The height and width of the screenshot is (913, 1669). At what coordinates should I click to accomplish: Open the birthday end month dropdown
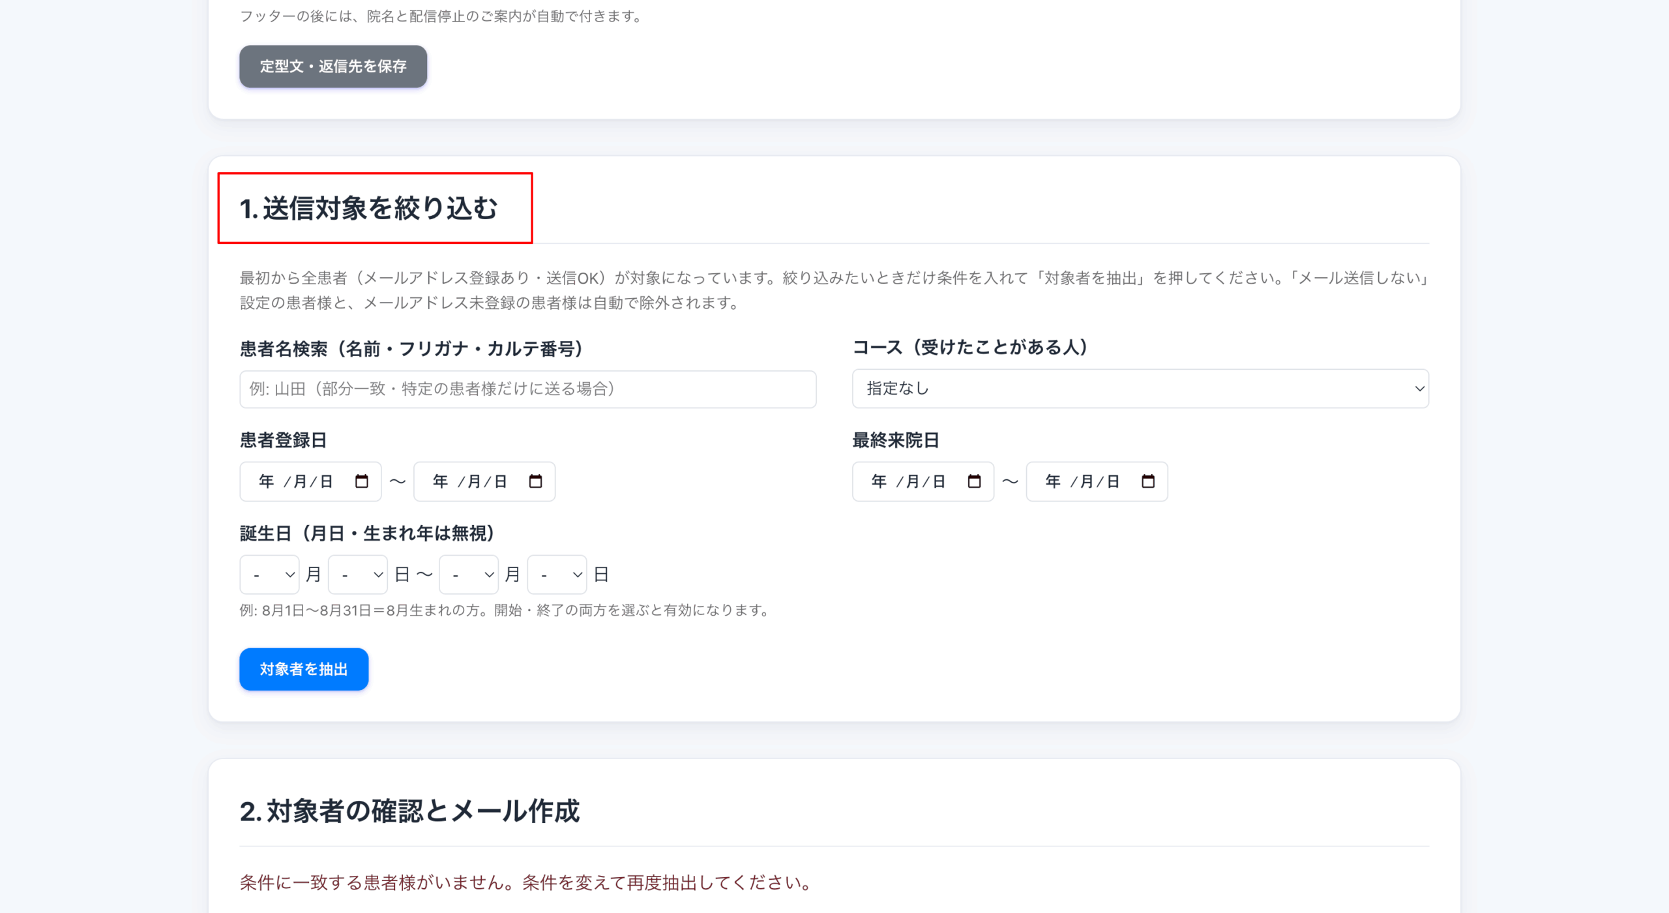click(469, 575)
